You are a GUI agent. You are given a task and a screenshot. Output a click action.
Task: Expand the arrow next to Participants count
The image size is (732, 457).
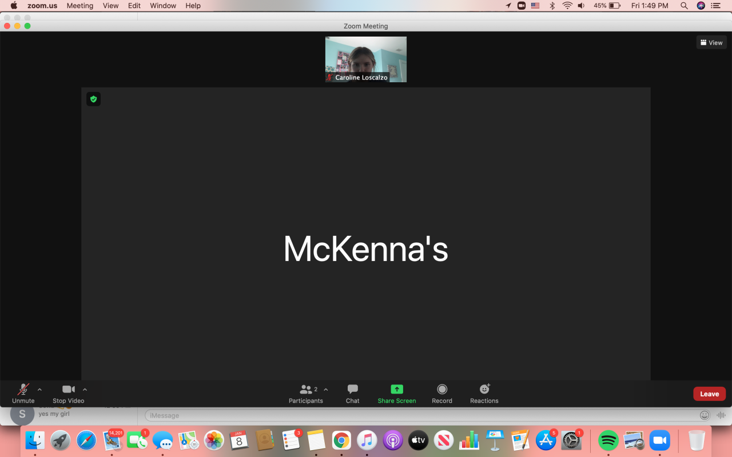pos(326,390)
